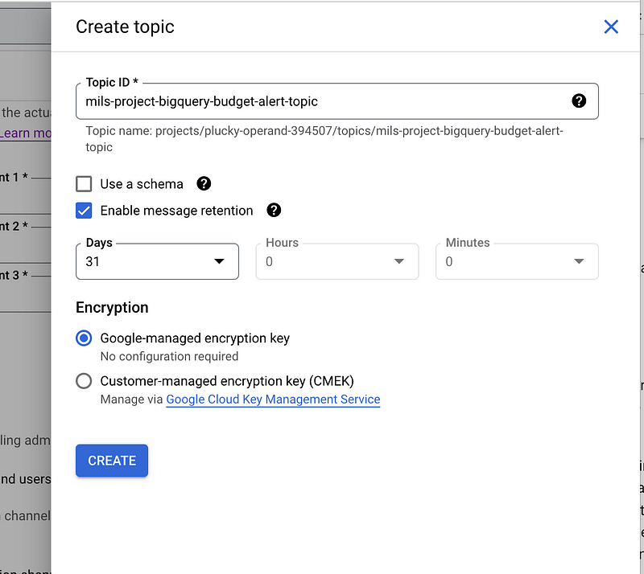Click the Google-managed encryption key label text

[195, 338]
